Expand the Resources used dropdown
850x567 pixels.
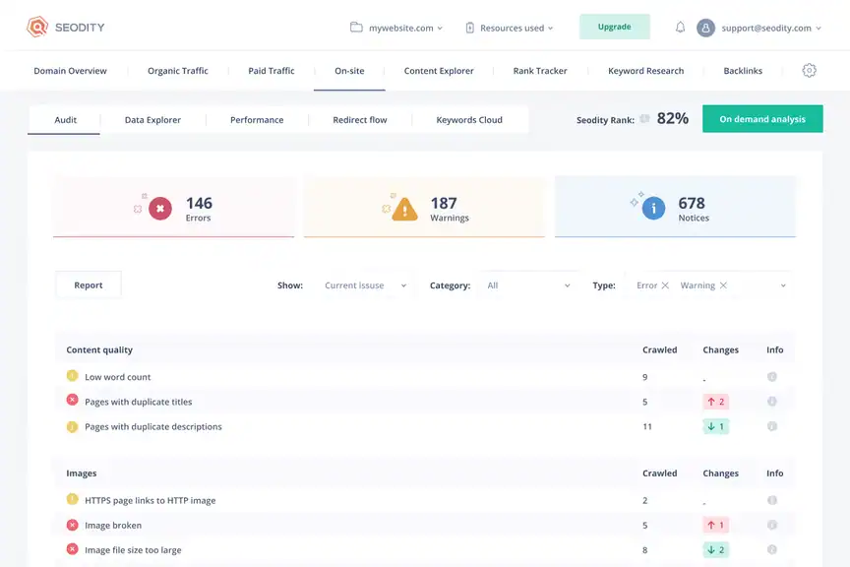(510, 28)
